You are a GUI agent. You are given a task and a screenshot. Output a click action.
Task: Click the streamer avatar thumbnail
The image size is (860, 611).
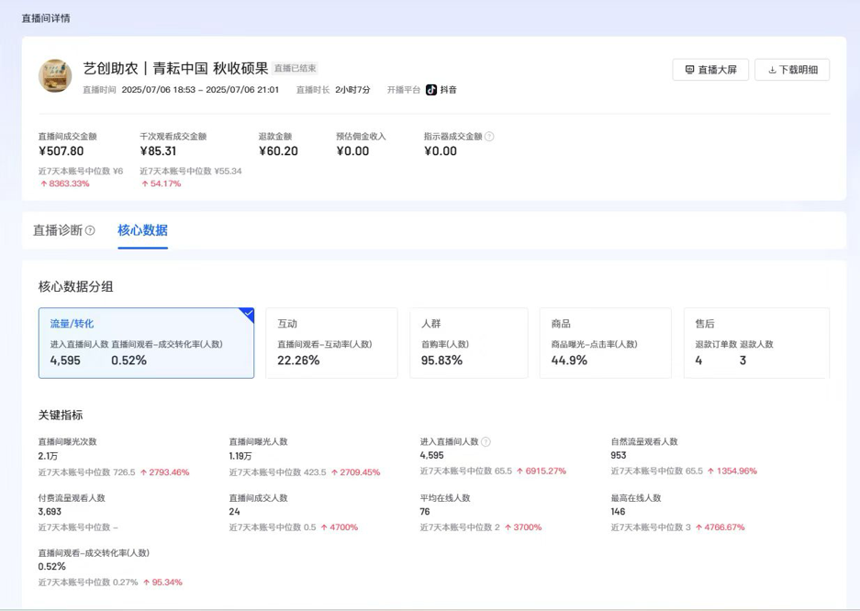point(55,76)
